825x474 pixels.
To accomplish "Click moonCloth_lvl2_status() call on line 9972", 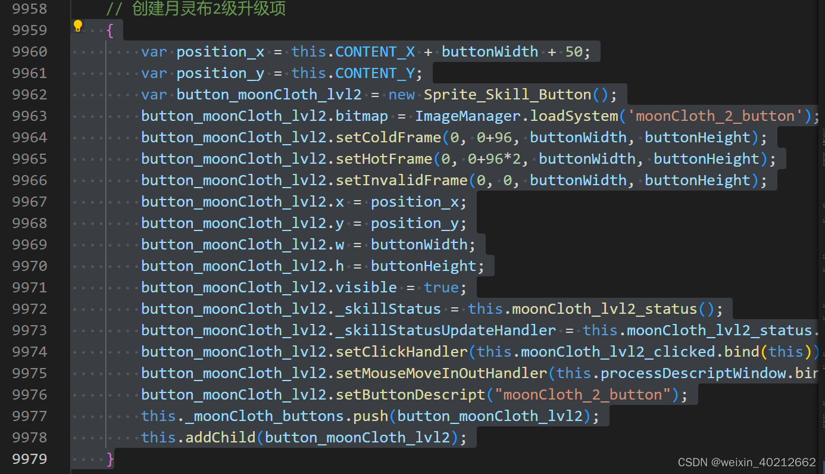I will tap(613, 309).
